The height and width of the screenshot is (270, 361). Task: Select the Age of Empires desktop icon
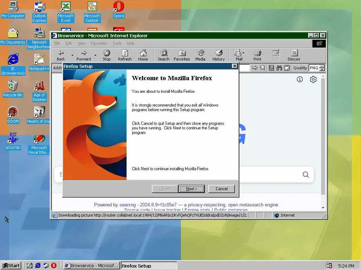pos(39,91)
